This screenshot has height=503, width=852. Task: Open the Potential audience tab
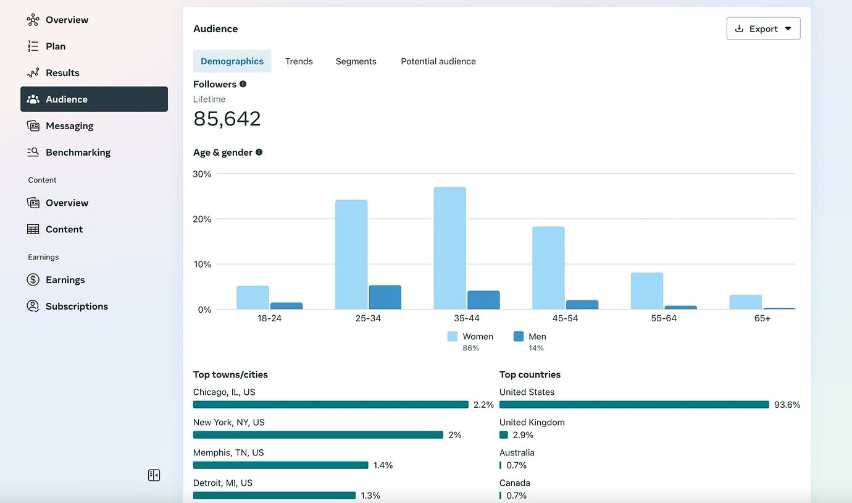point(438,61)
